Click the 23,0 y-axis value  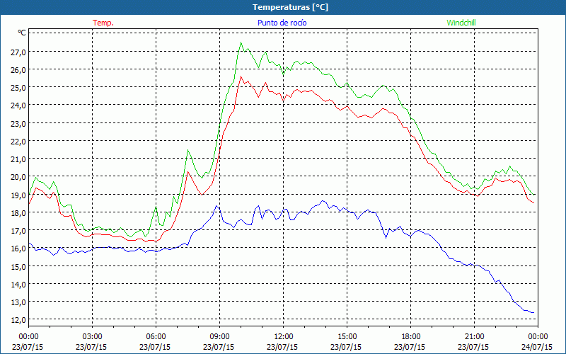(18, 123)
